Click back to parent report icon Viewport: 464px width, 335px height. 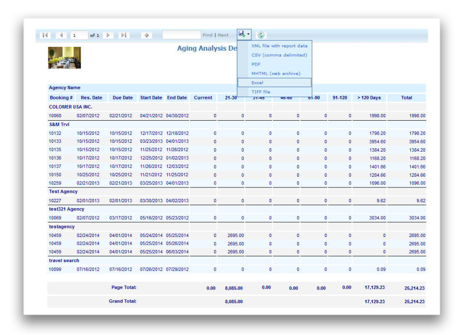coord(146,35)
